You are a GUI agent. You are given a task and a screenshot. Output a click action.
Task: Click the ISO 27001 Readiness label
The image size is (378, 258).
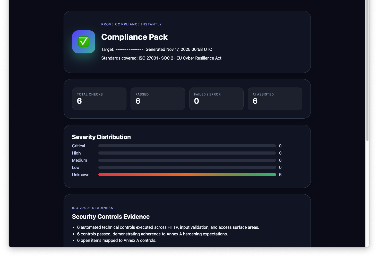click(92, 208)
